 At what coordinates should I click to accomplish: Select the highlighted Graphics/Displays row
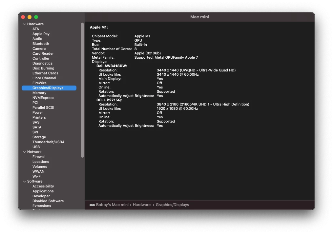(49, 88)
